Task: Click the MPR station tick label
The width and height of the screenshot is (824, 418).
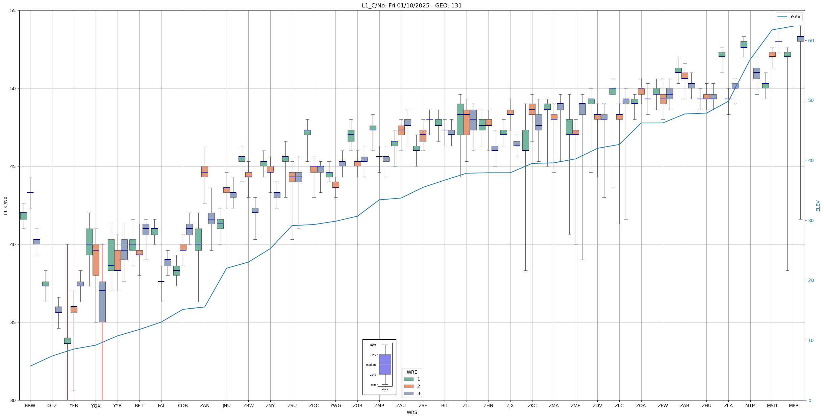Action: click(x=794, y=406)
